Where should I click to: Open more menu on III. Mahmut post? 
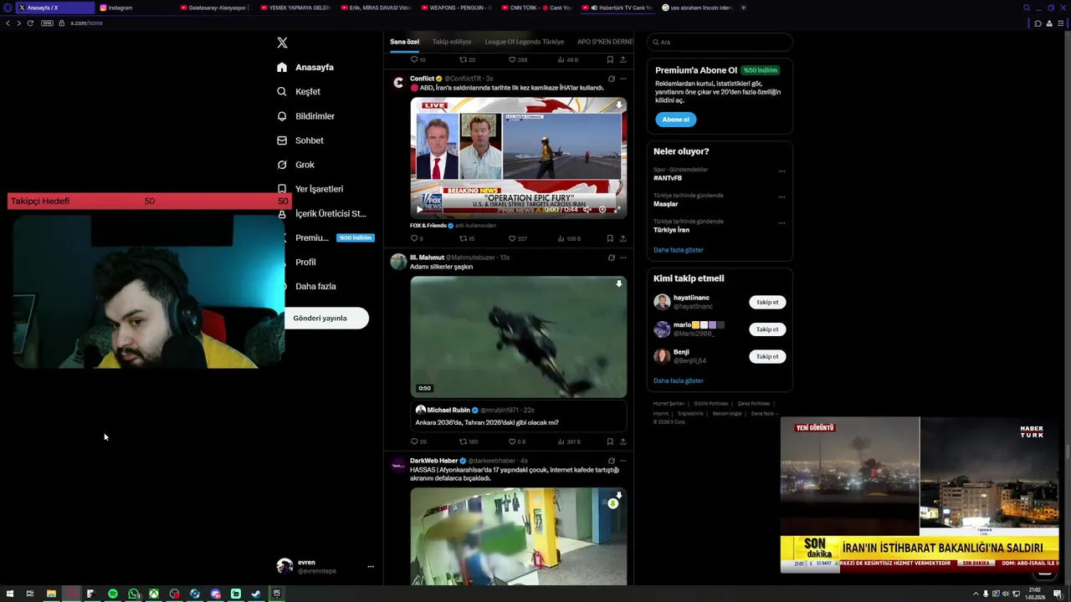point(623,258)
